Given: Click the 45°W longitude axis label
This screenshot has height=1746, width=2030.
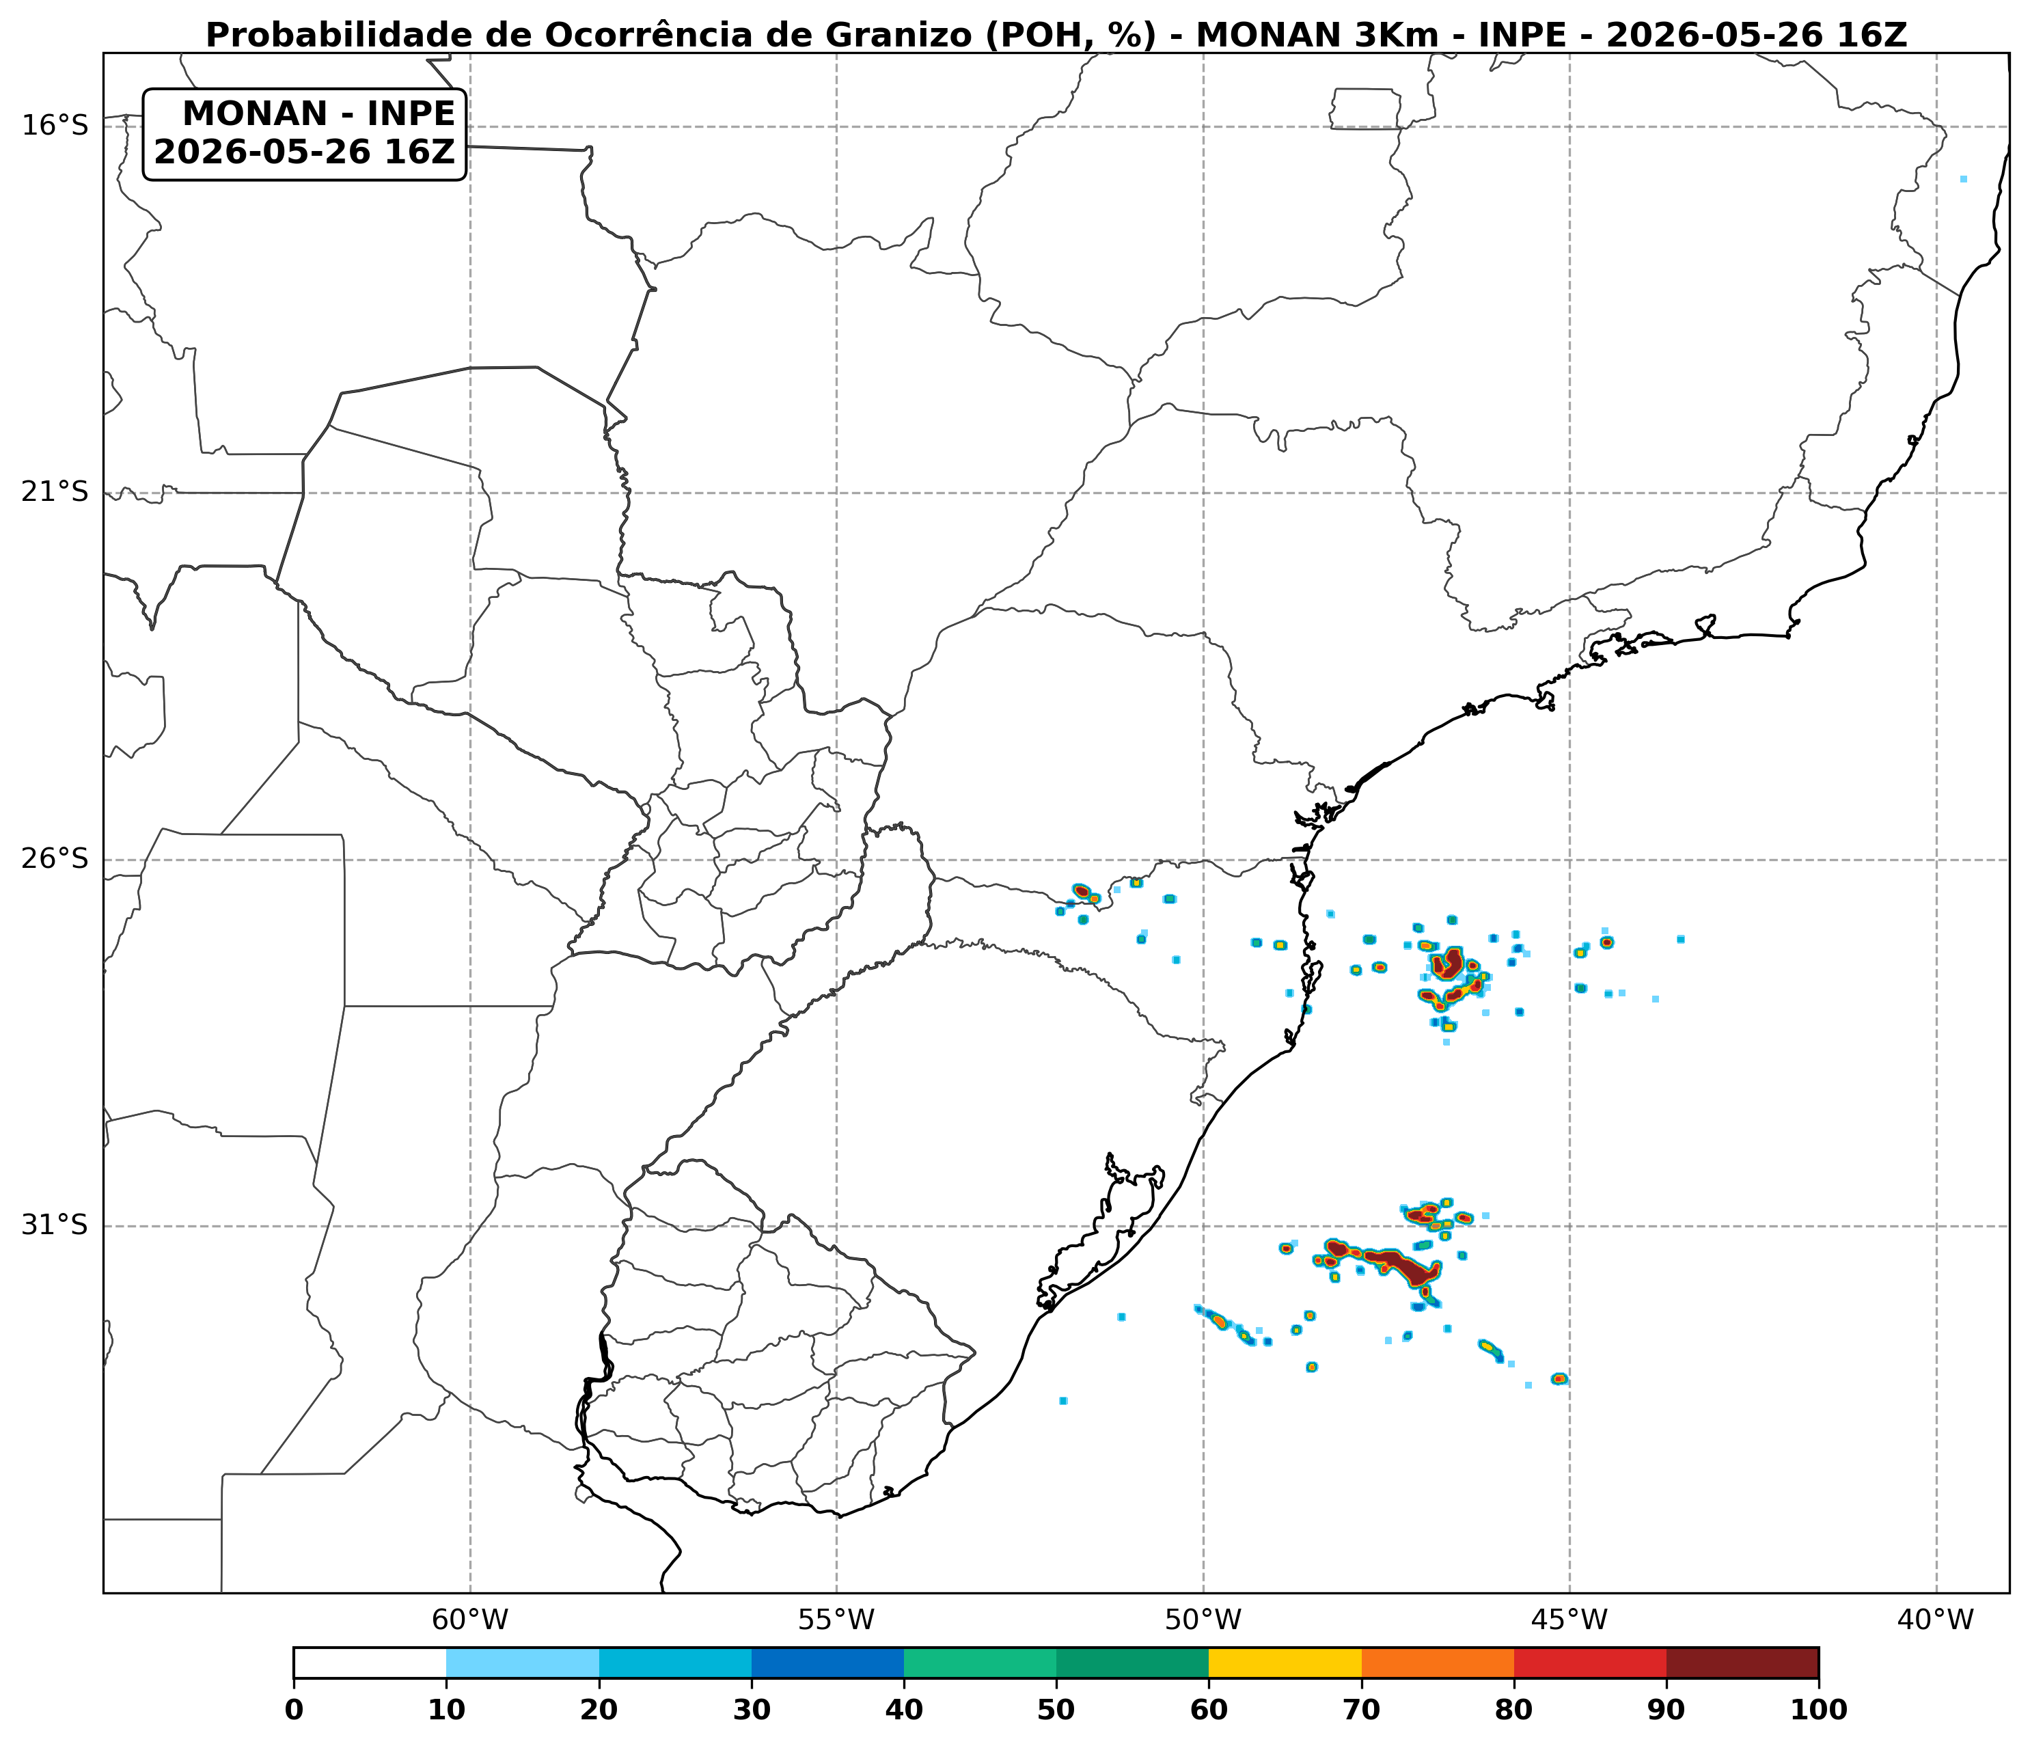Looking at the screenshot, I should point(1569,1620).
